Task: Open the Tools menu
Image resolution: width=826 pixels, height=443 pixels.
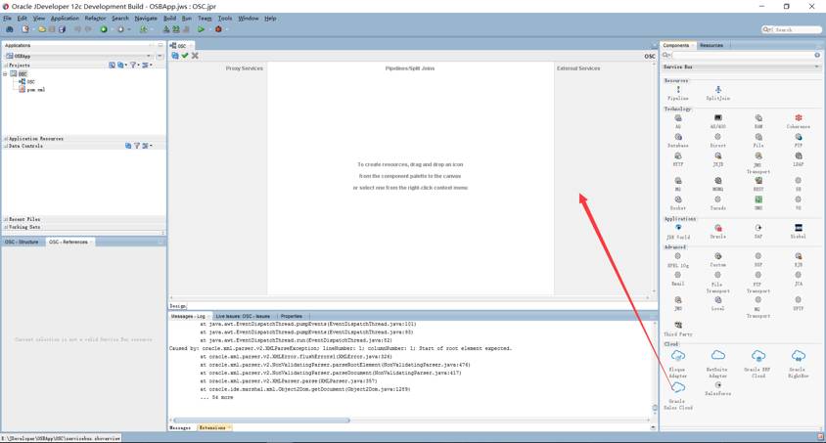Action: point(225,19)
